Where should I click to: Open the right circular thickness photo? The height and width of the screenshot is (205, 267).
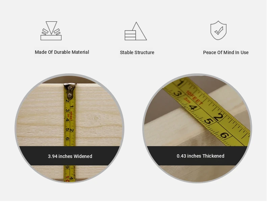[x=197, y=128]
